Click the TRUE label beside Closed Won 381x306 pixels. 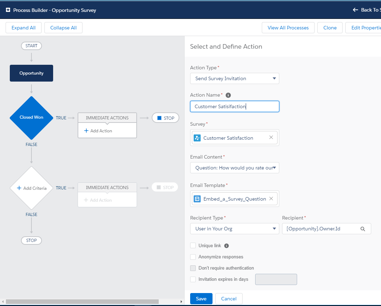click(61, 118)
